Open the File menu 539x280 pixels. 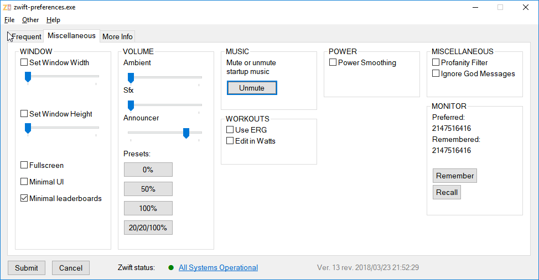coord(9,20)
